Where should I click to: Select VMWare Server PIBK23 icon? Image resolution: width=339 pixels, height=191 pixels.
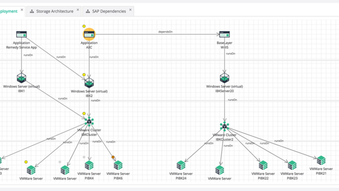pyautogui.click(x=292, y=166)
